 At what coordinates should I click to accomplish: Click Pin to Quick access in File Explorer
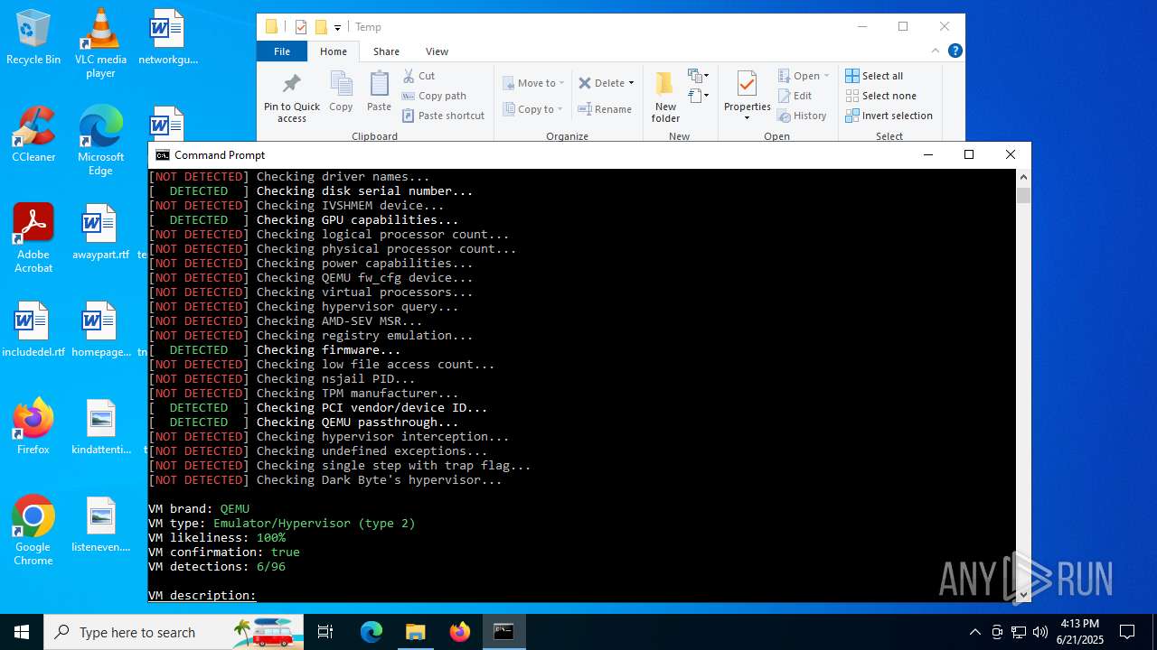[x=291, y=97]
